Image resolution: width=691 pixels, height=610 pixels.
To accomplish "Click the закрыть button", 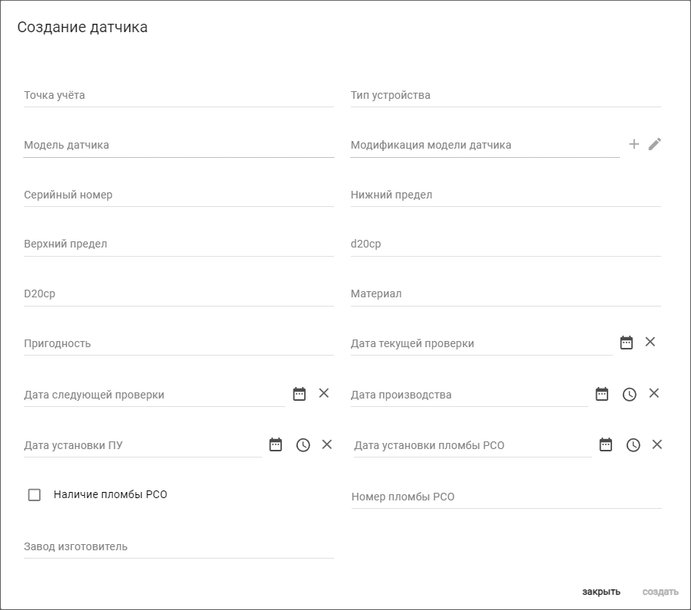I will 601,592.
